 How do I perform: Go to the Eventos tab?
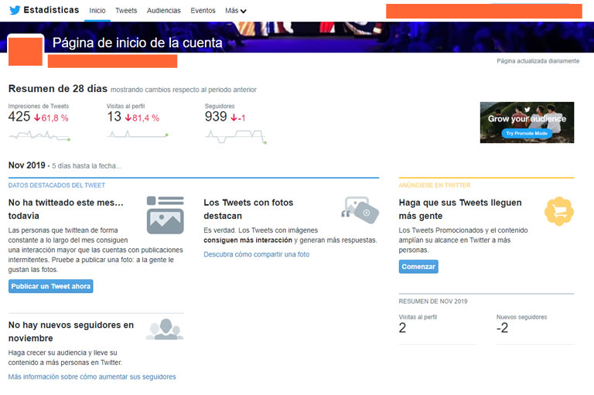pyautogui.click(x=203, y=11)
